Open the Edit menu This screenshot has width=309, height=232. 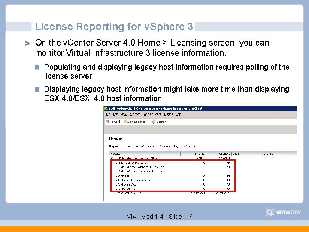click(x=115, y=114)
